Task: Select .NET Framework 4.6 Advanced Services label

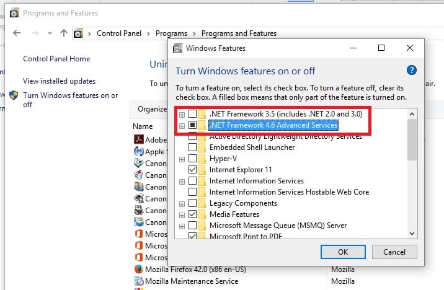Action: (x=273, y=125)
